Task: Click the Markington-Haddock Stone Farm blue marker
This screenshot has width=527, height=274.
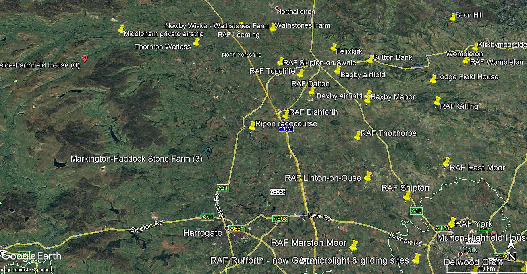Action: point(208,153)
